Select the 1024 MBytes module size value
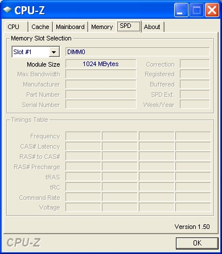Screen dimensions: 222x254 (101, 64)
